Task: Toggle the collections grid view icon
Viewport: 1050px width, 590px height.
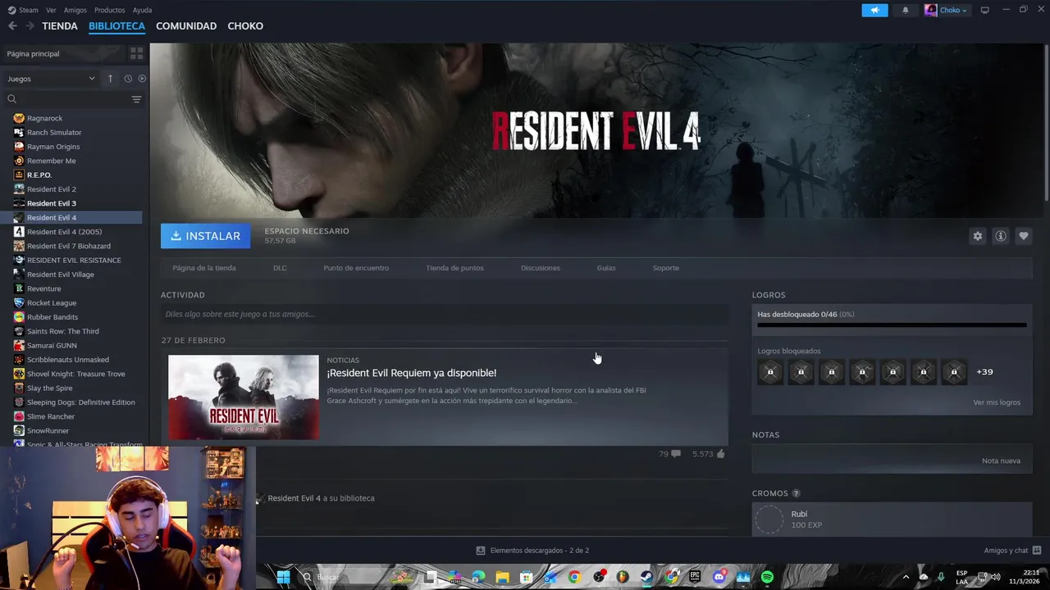Action: pos(136,53)
